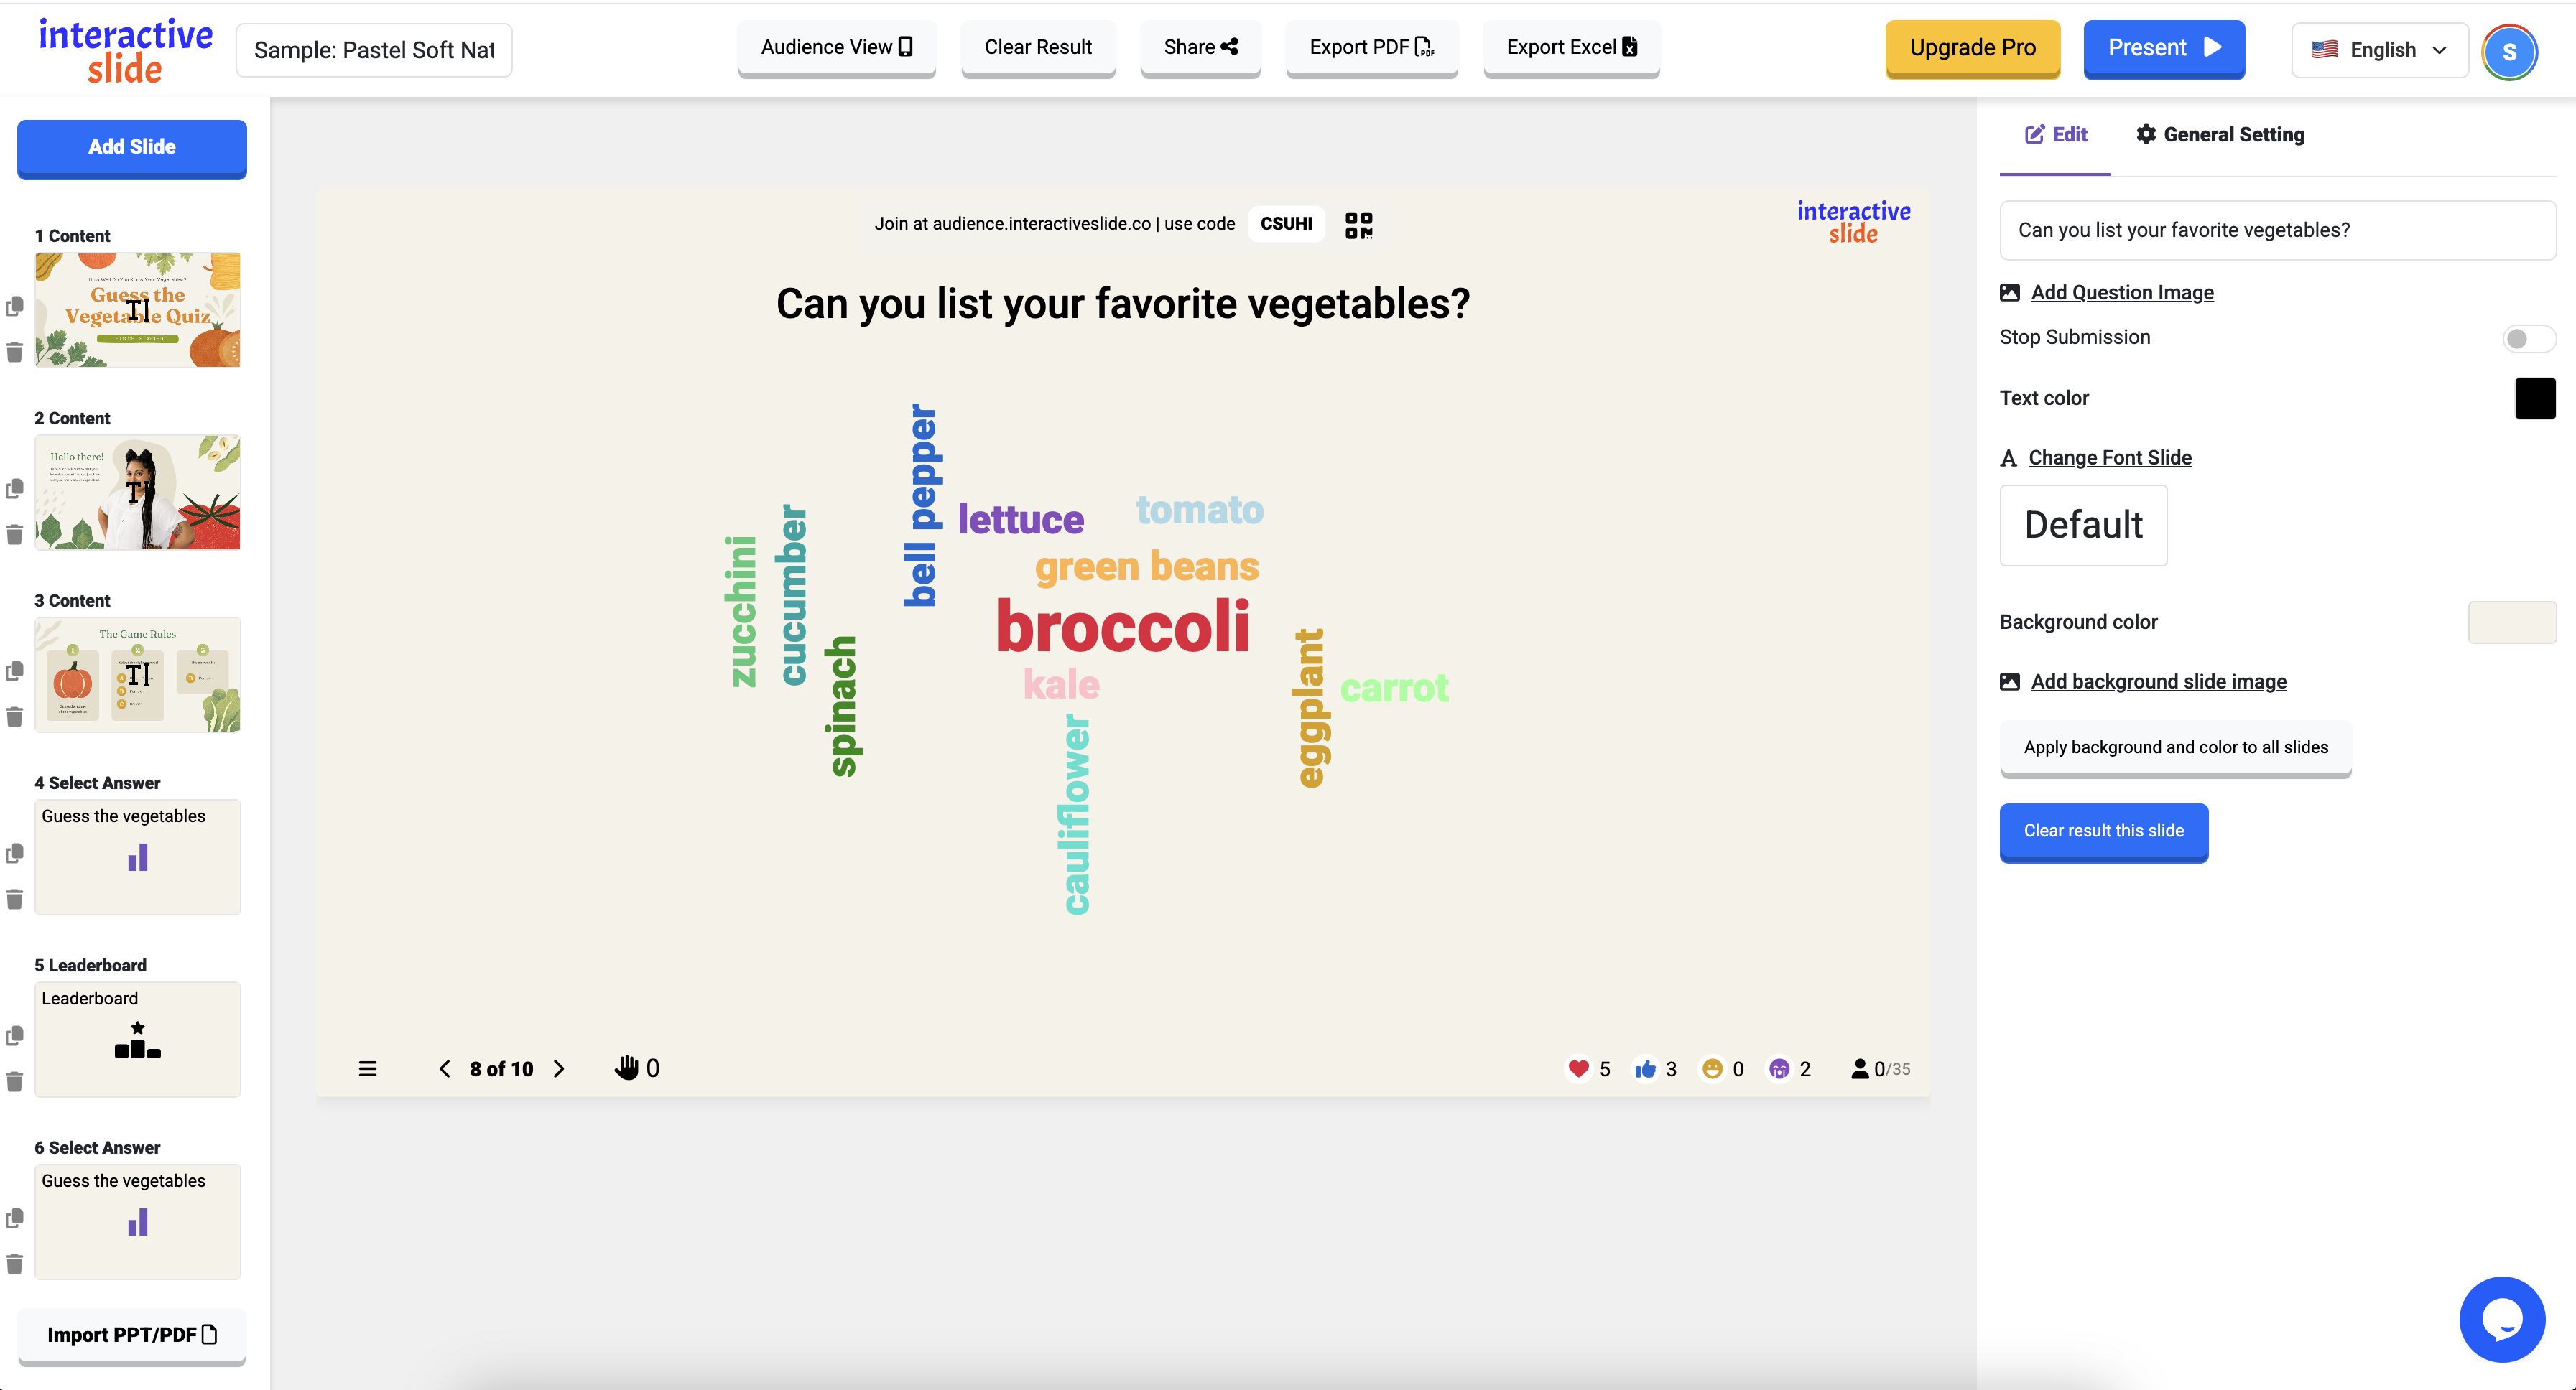The width and height of the screenshot is (2576, 1390).
Task: Apply background and color to all slides
Action: pyautogui.click(x=2175, y=747)
